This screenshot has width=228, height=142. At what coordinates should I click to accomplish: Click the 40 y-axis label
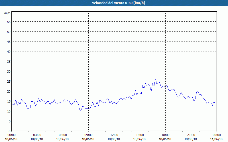point(9,52)
